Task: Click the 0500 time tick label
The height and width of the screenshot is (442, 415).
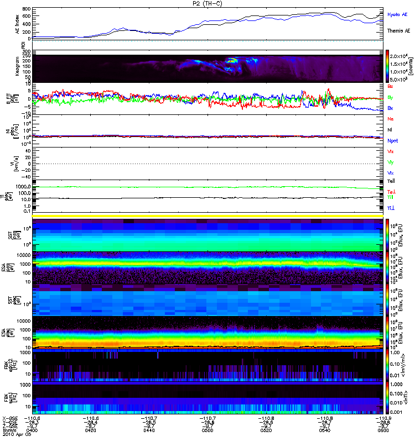Action: coord(207,430)
